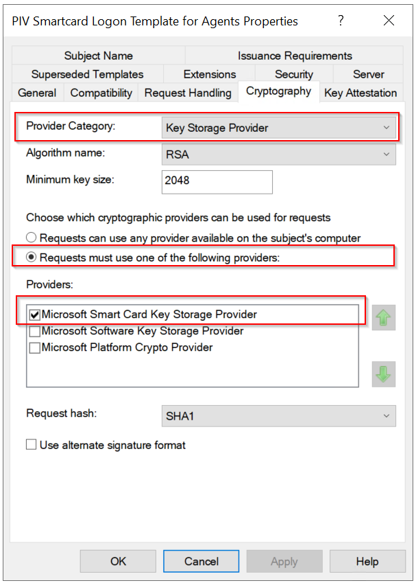416x583 pixels.
Task: Close the Properties dialog window
Action: pyautogui.click(x=389, y=21)
